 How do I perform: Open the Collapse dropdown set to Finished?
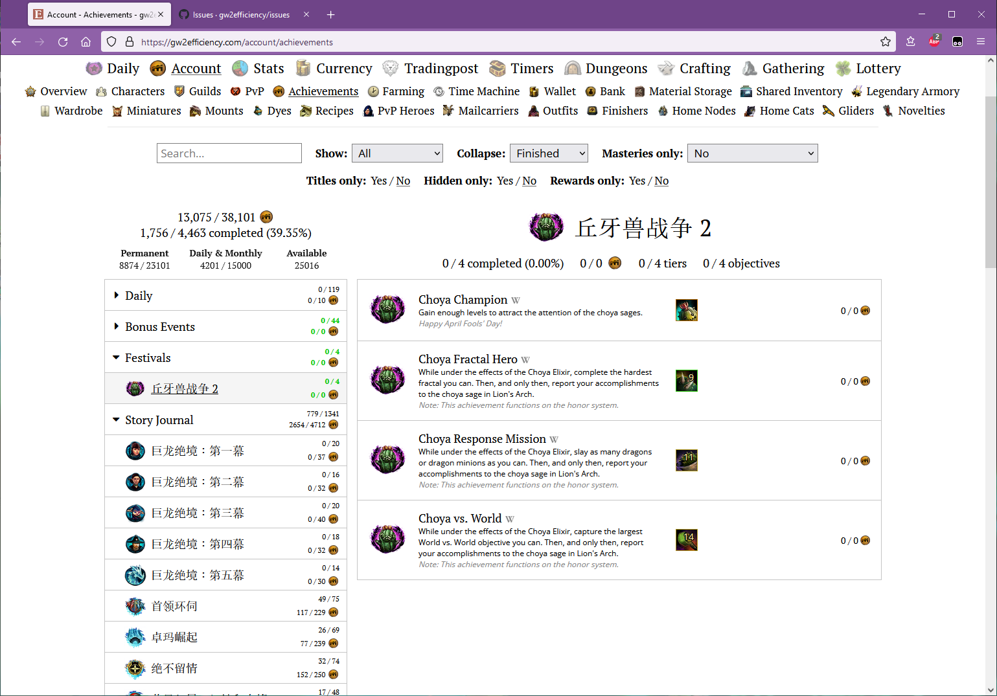[x=548, y=153]
